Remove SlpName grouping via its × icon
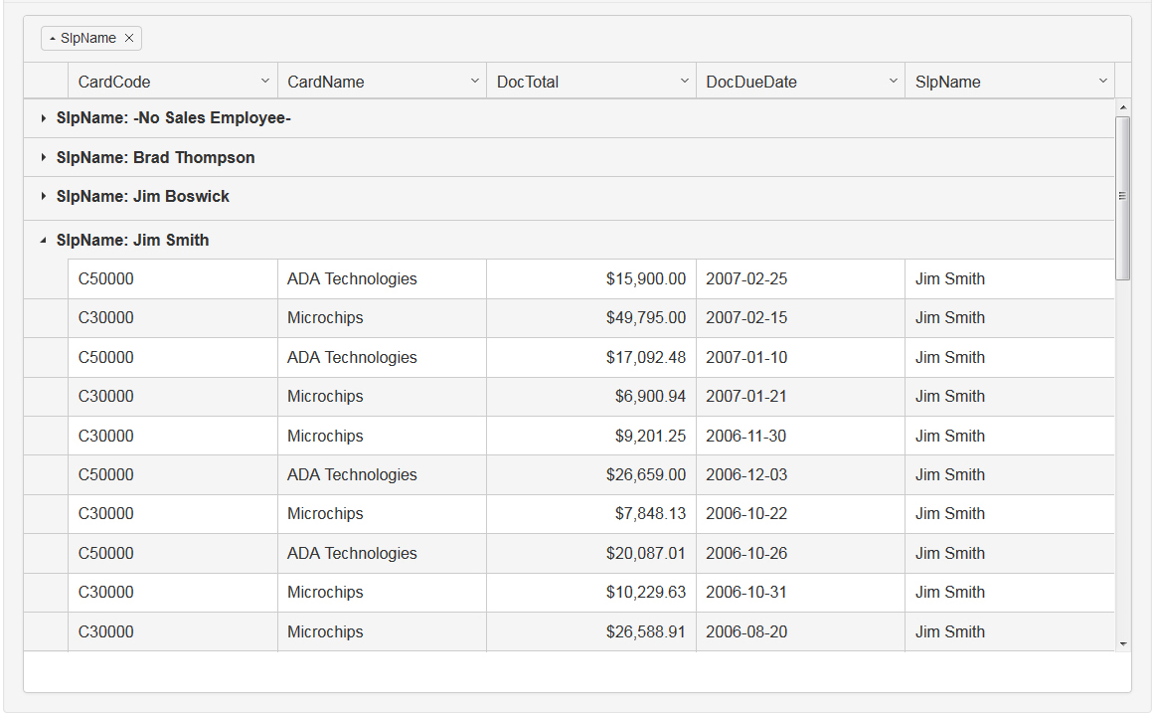The height and width of the screenshot is (714, 1154). tap(128, 38)
